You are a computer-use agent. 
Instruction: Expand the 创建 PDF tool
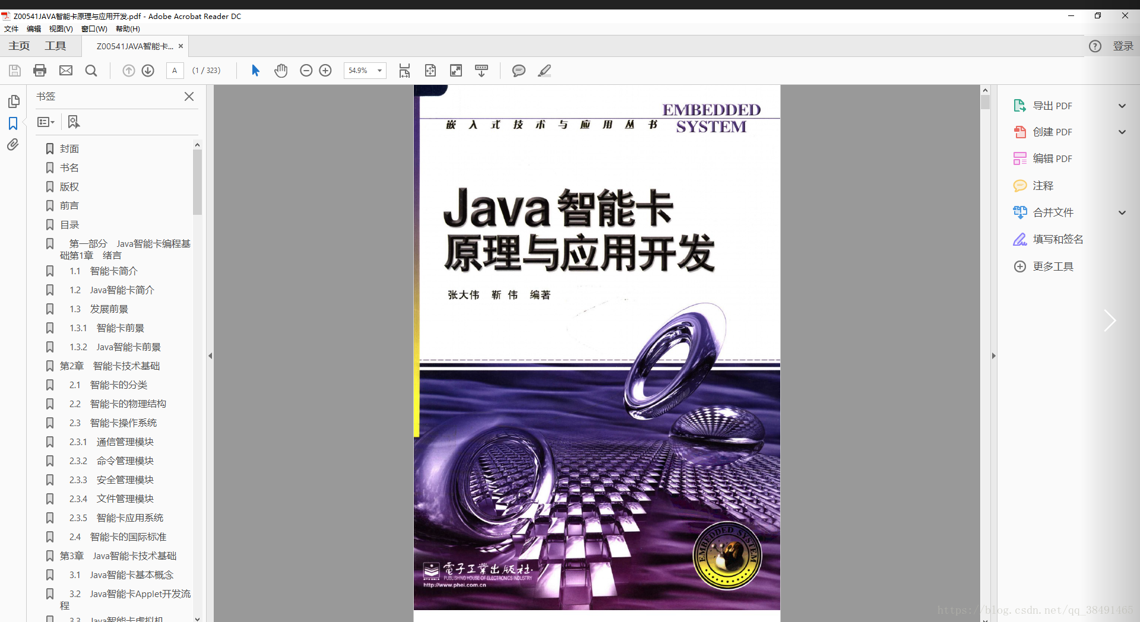pos(1122,132)
